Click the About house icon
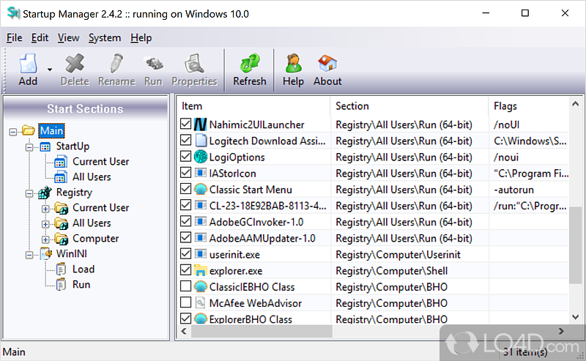 (327, 63)
